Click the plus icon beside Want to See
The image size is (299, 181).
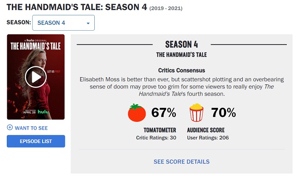(10, 128)
